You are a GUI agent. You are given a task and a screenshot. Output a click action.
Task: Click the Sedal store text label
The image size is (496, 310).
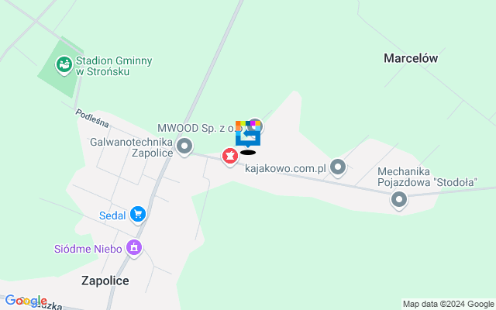click(112, 215)
